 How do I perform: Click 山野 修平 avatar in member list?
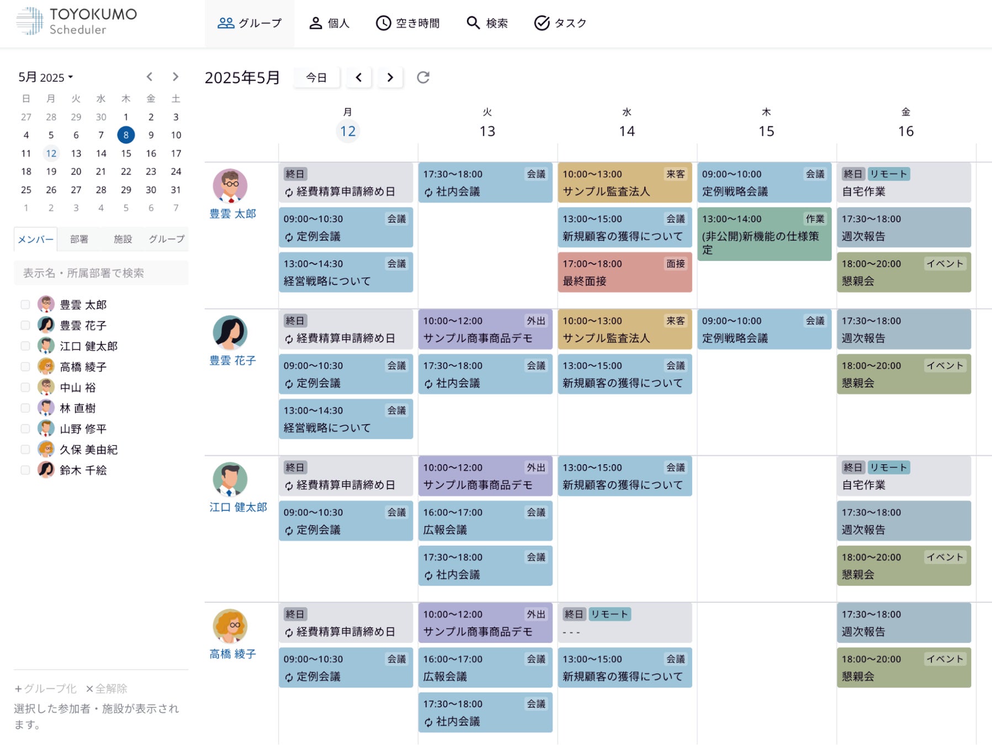46,428
